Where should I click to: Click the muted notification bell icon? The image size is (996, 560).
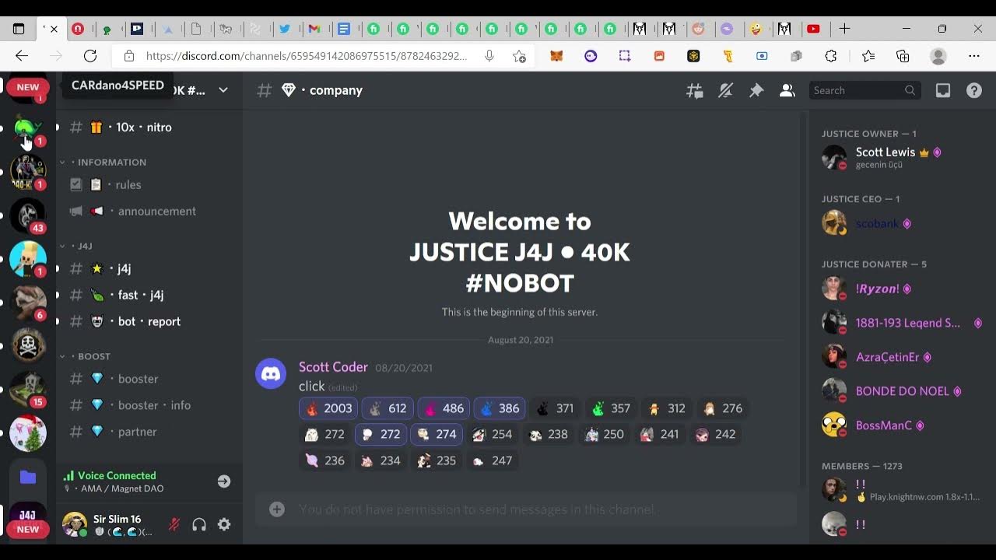pos(725,90)
